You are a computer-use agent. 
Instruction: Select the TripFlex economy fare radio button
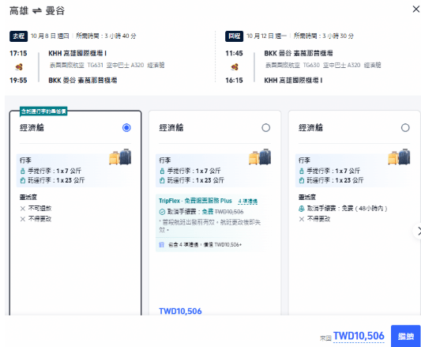click(266, 127)
